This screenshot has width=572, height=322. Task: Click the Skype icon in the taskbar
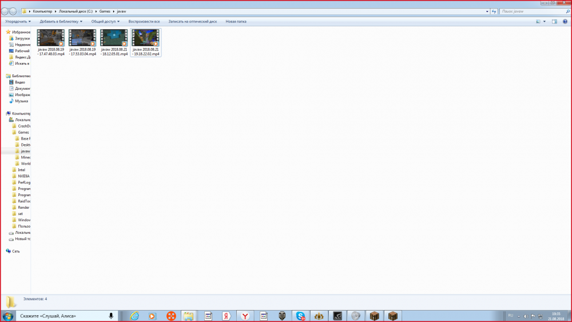300,316
